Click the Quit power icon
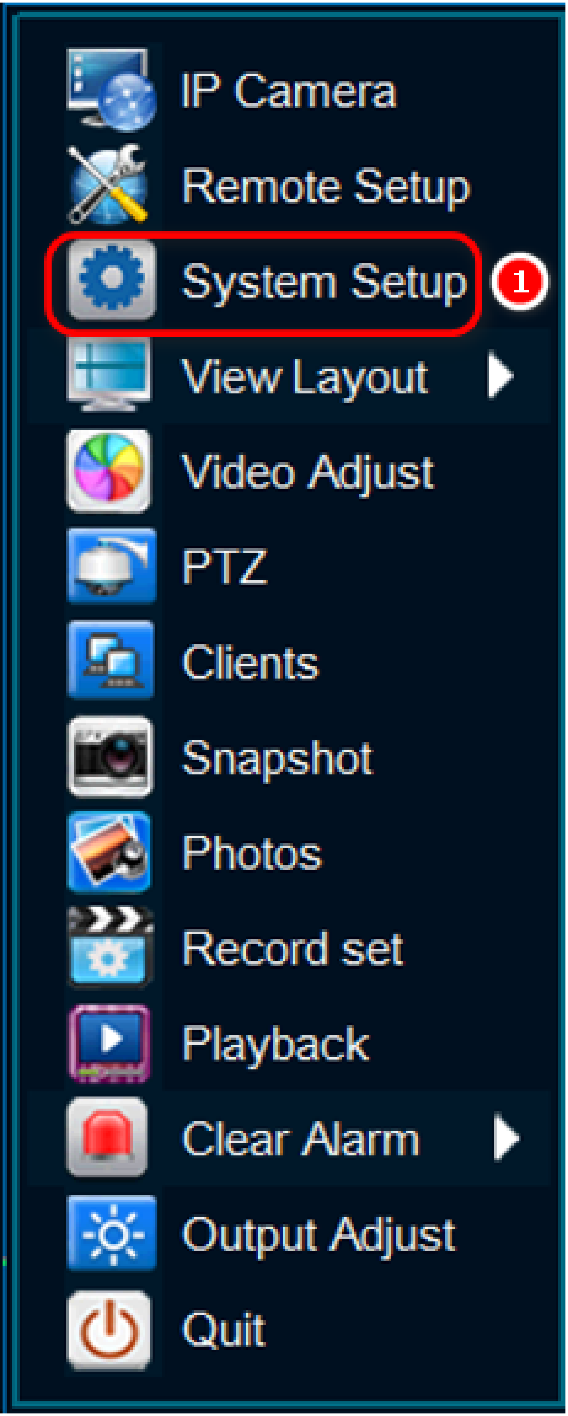The image size is (568, 1416). click(109, 1329)
